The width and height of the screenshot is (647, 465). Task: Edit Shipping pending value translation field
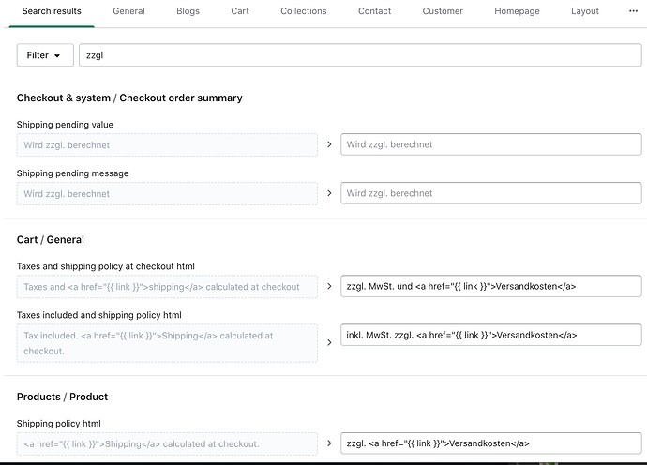[x=490, y=144]
